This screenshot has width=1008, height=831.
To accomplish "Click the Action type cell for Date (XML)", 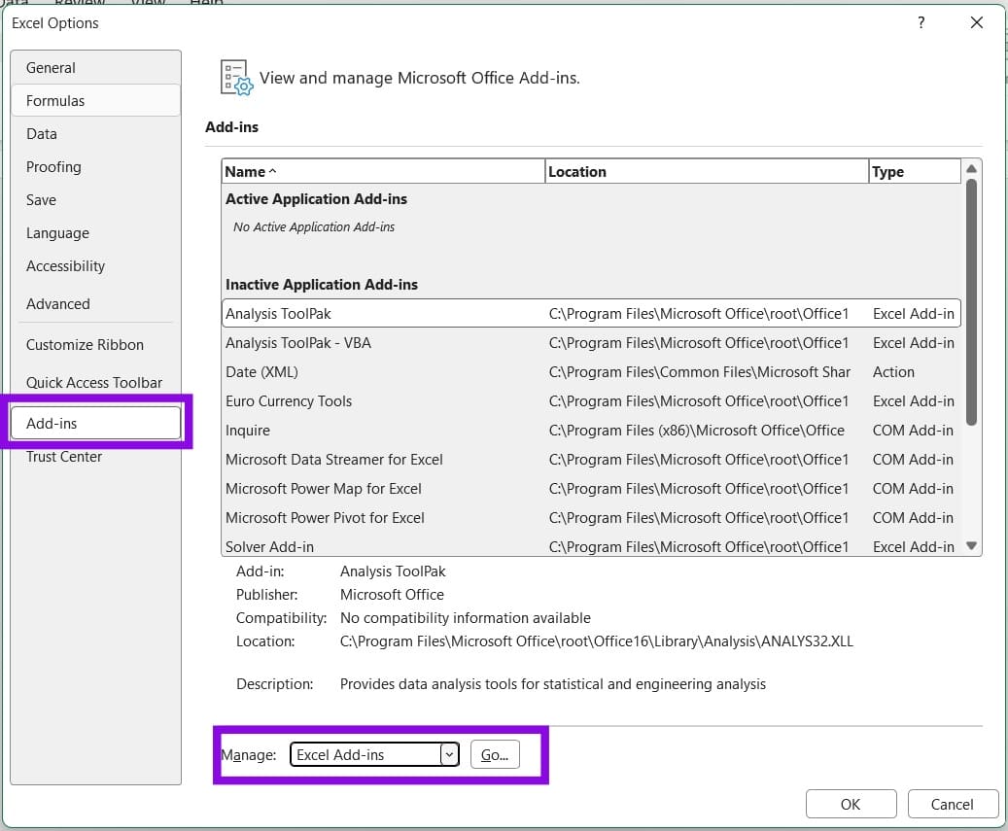I will (x=893, y=371).
